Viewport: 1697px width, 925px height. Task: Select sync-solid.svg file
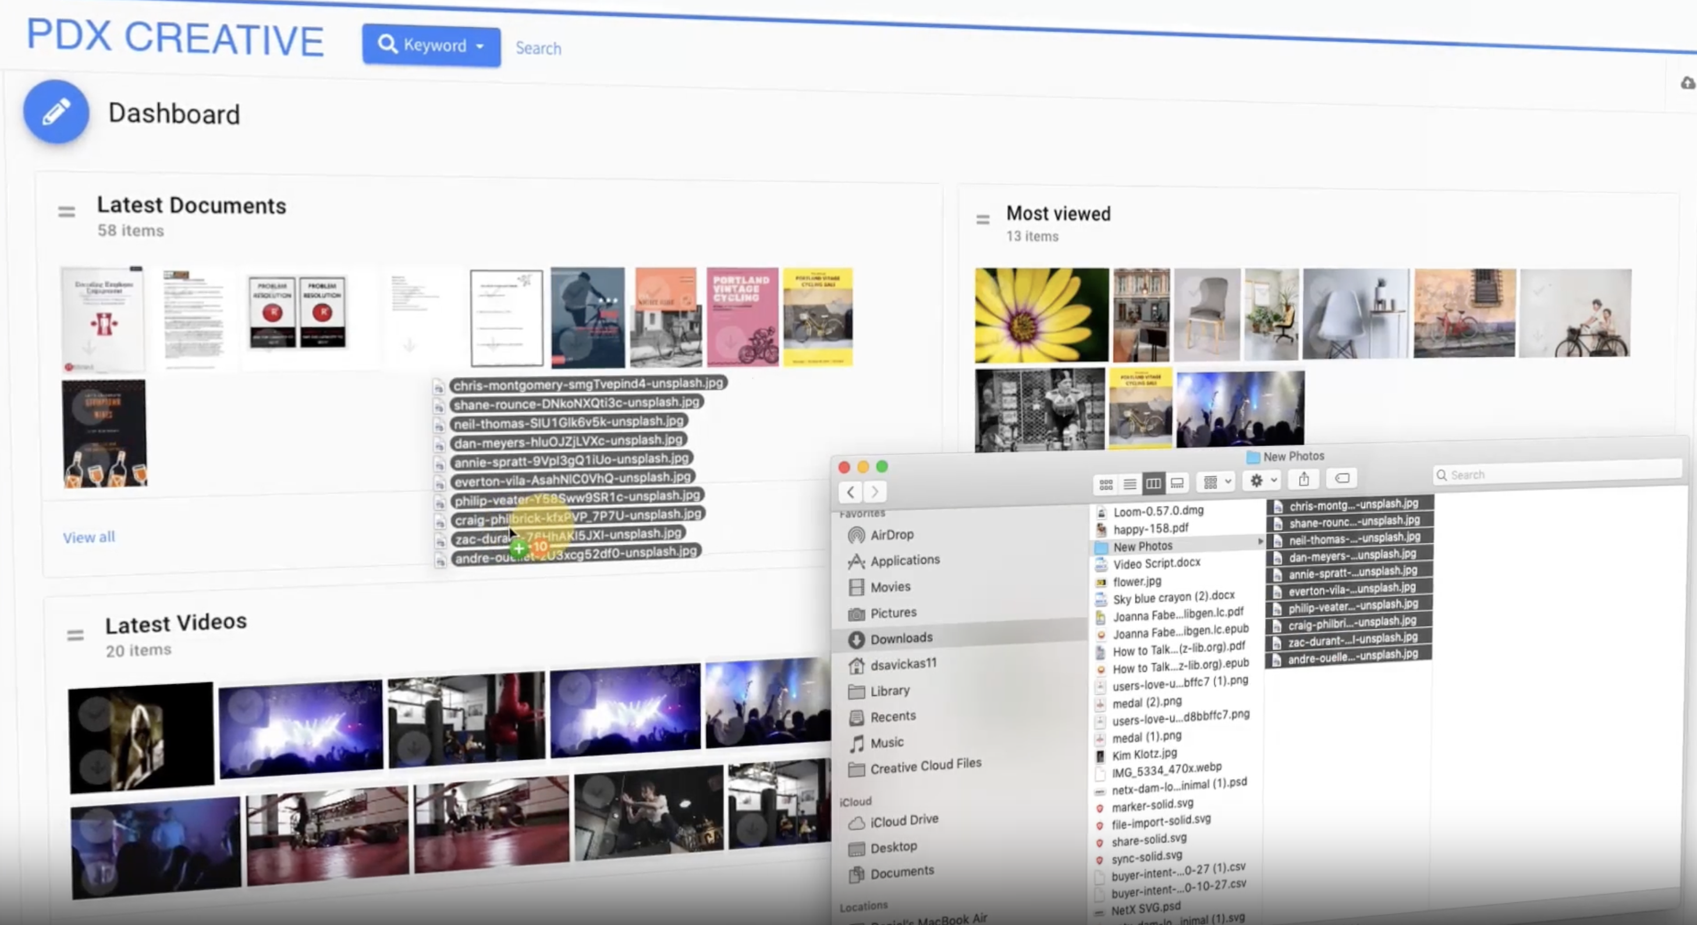coord(1147,857)
